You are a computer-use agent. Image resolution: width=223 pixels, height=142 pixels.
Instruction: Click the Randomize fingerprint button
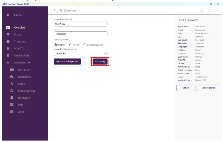pyautogui.click(x=67, y=62)
